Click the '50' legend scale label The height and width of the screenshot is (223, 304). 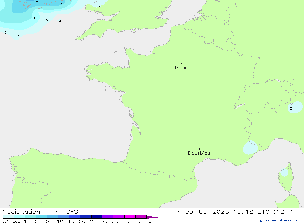148,221
